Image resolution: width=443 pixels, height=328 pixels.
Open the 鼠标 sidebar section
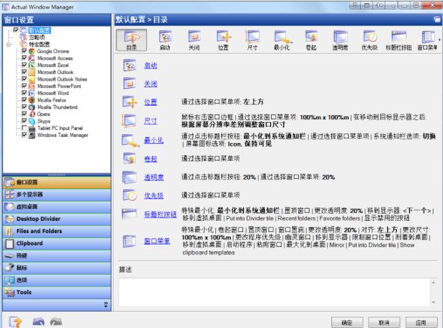[x=57, y=268]
